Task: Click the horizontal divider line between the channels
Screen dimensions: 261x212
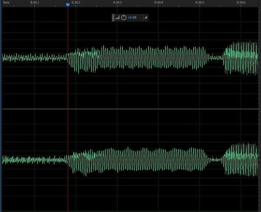Action: tap(130, 109)
